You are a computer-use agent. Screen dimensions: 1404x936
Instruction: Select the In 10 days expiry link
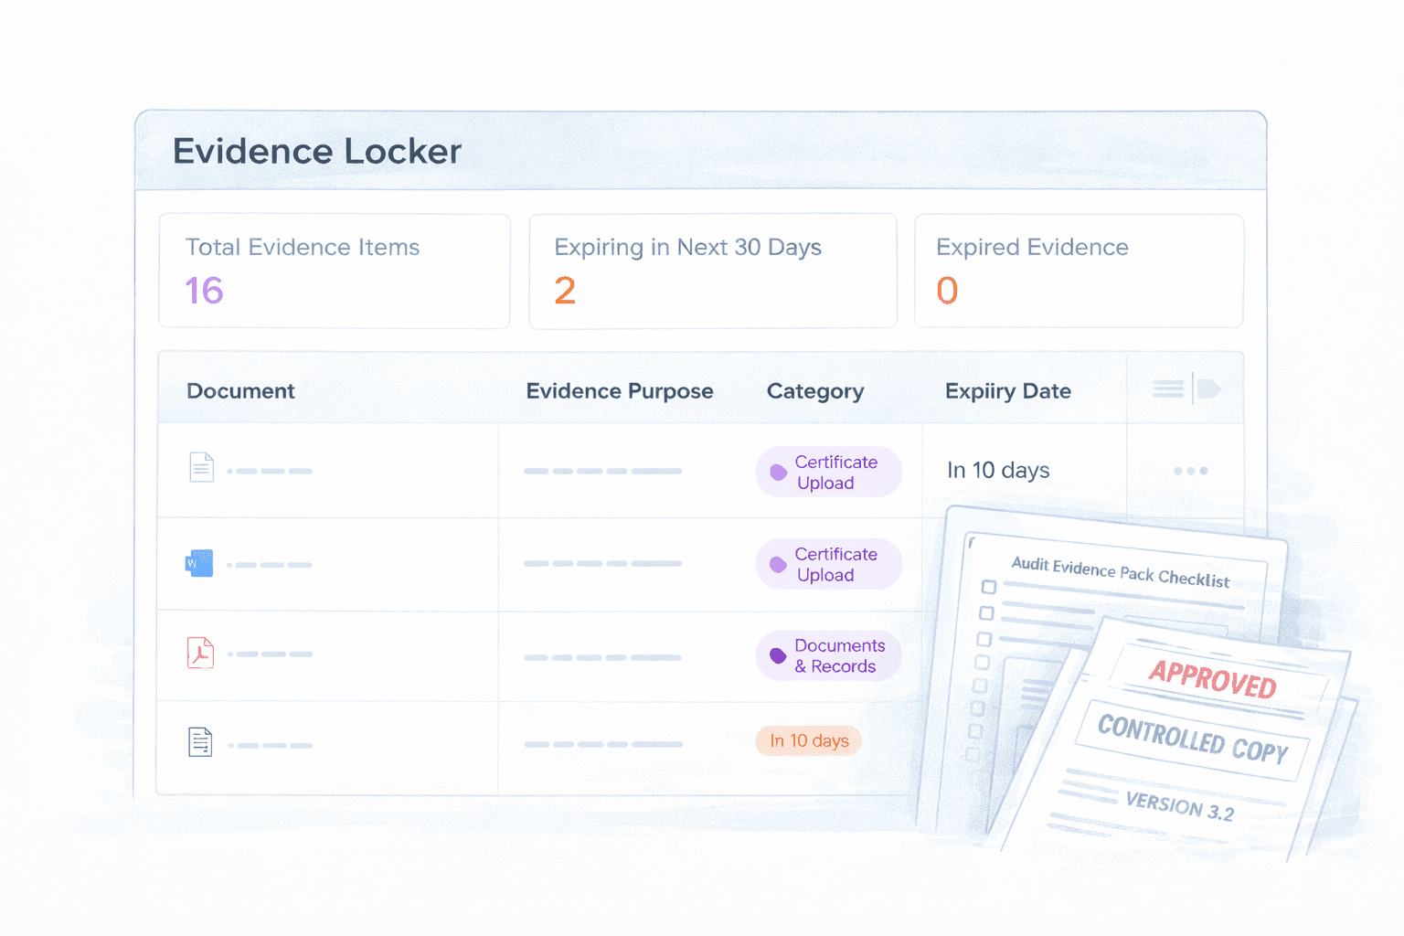tap(997, 470)
